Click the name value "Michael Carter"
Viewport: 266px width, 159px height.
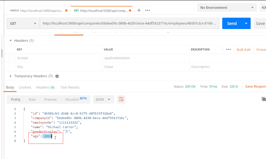[61, 127]
